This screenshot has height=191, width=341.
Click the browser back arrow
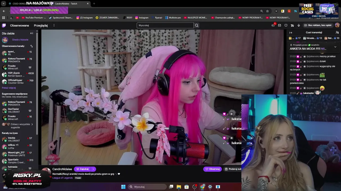4,11
